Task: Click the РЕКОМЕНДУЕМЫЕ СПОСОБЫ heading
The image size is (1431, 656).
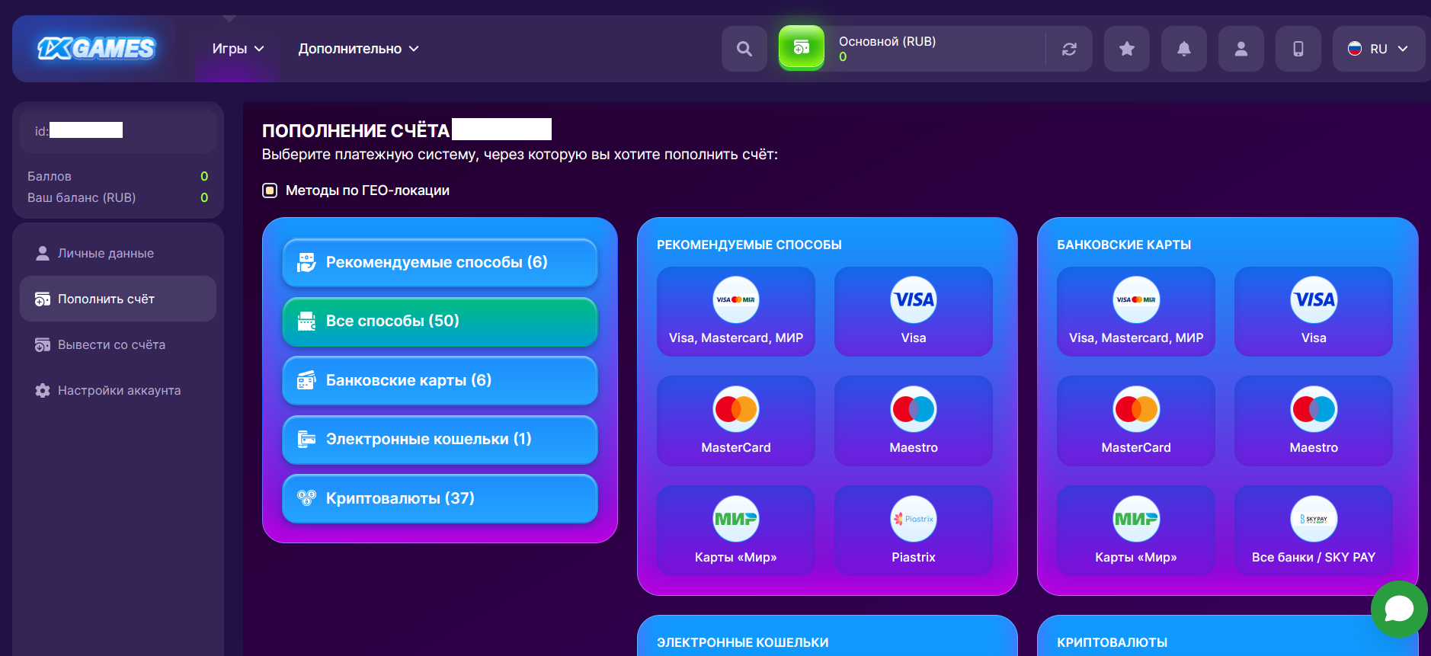Action: click(x=749, y=245)
